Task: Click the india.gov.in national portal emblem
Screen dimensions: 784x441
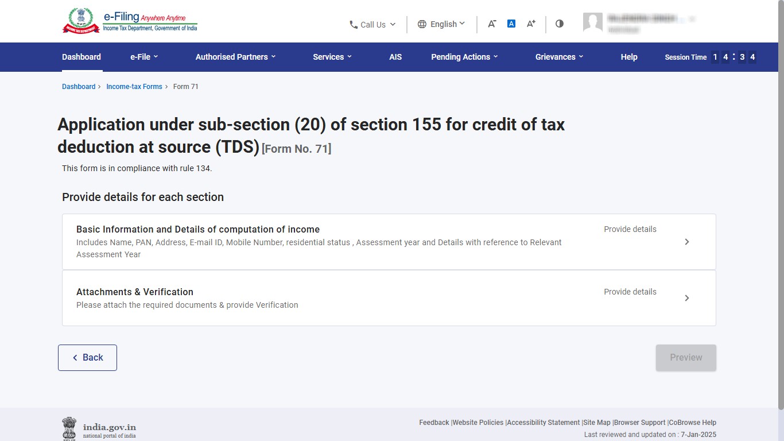Action: (x=69, y=428)
